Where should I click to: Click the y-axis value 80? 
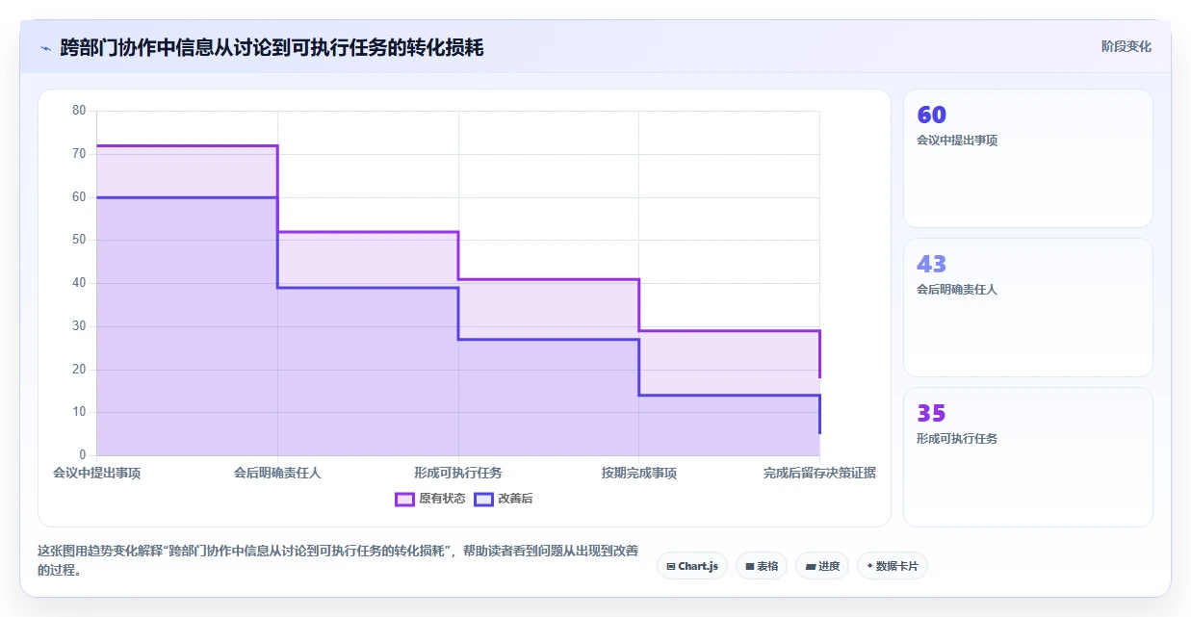[x=79, y=111]
